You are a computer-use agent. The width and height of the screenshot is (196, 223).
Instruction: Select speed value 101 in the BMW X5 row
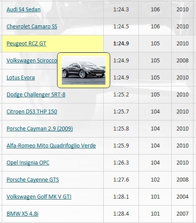pyautogui.click(x=155, y=214)
